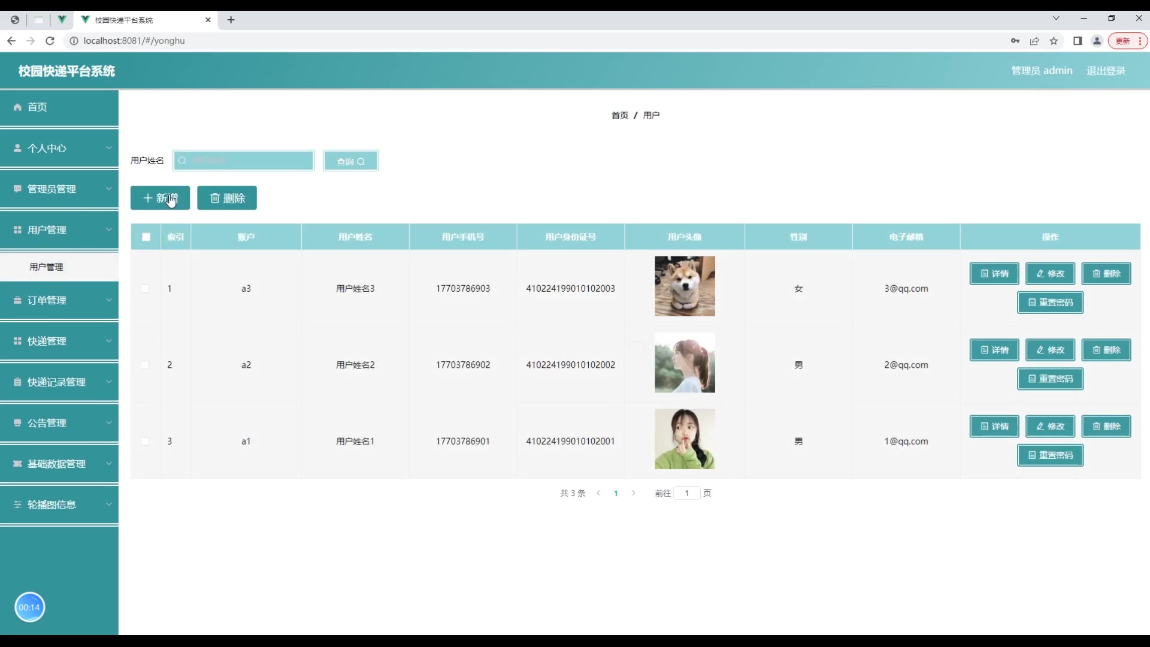Open the 用户管理 submenu item
This screenshot has height=647, width=1150.
pyautogui.click(x=46, y=267)
